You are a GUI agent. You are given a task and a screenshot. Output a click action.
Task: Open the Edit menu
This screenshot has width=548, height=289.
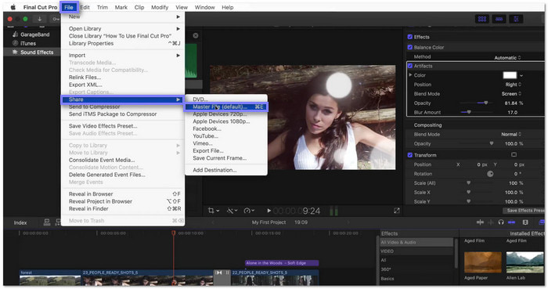pyautogui.click(x=85, y=7)
